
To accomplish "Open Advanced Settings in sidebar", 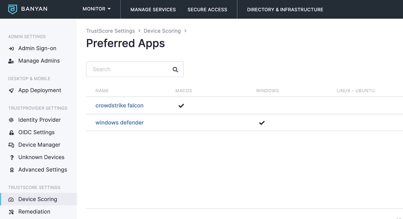I will click(43, 170).
